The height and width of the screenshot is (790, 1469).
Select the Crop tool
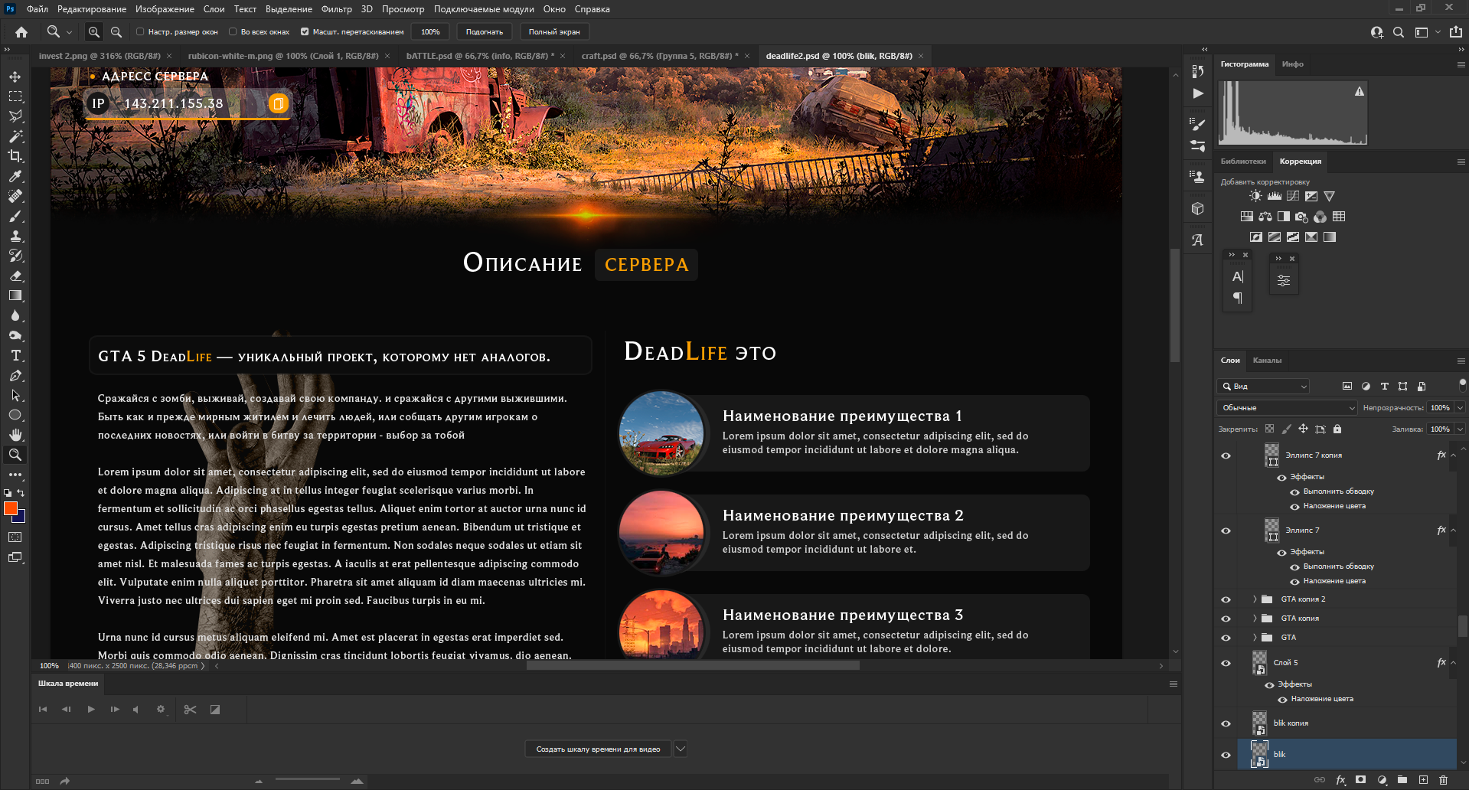(15, 156)
